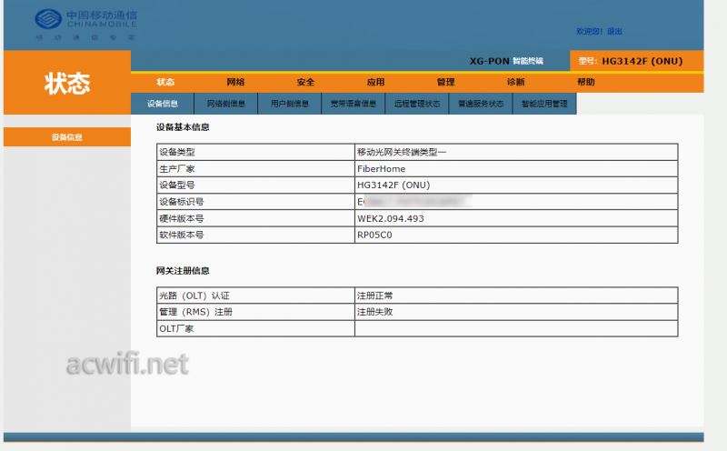Click the 帮助 menu item

coord(586,82)
